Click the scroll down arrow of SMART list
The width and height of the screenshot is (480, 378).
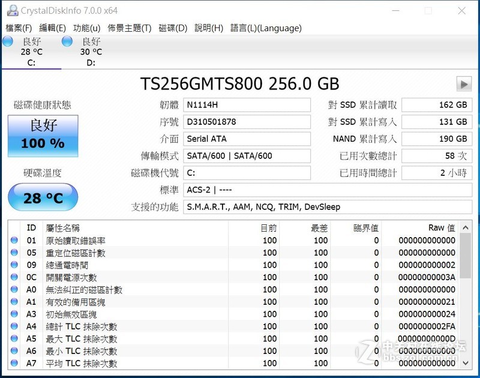tap(466, 363)
